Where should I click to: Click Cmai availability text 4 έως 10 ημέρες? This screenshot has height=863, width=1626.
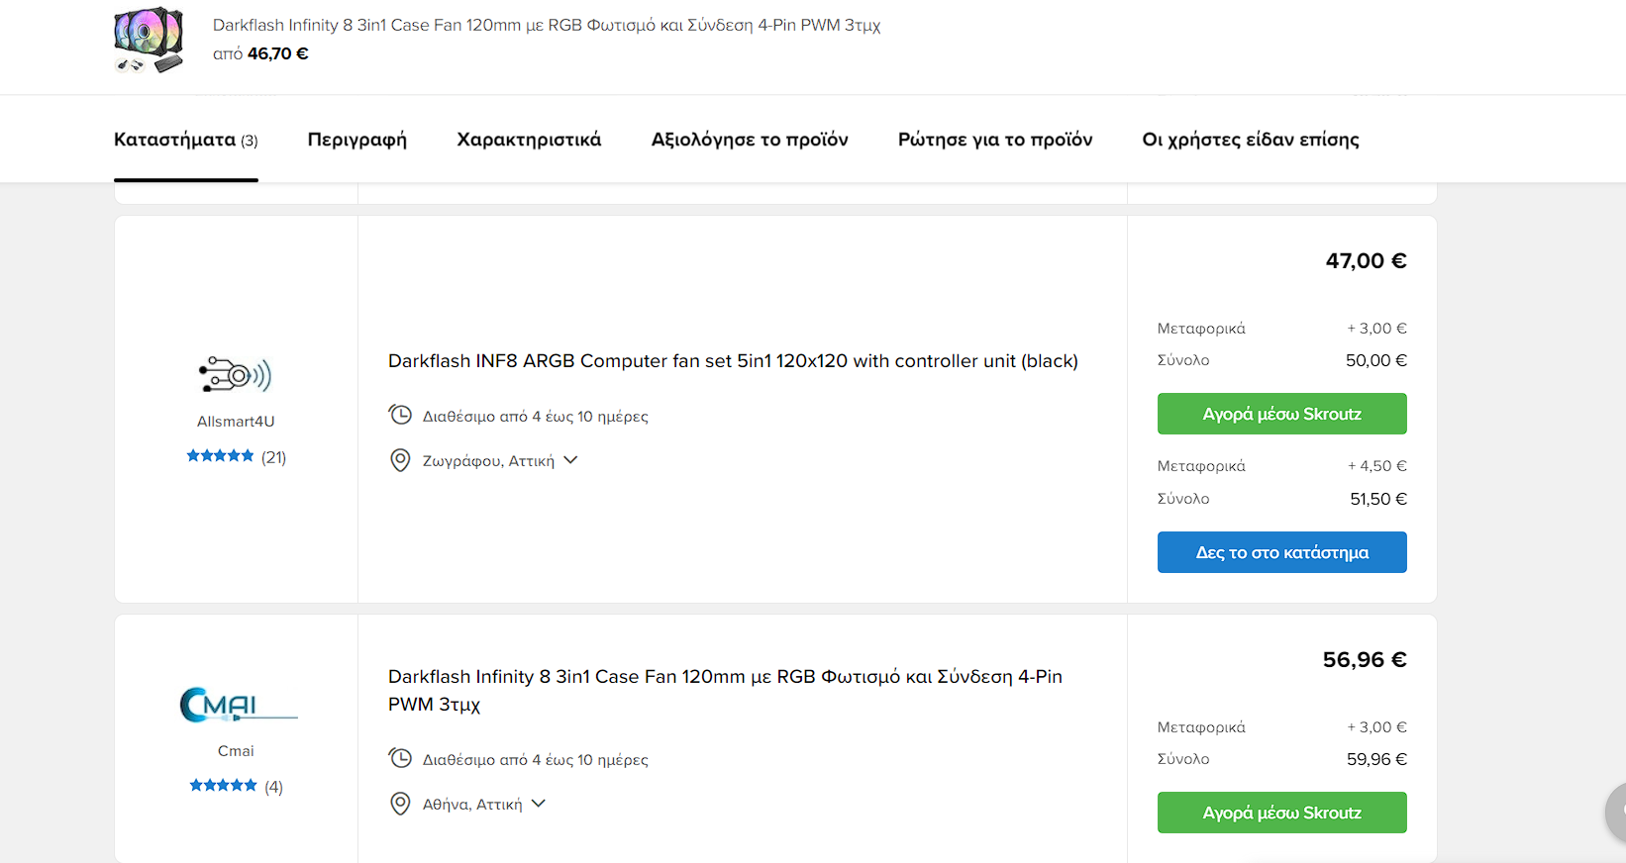point(536,760)
